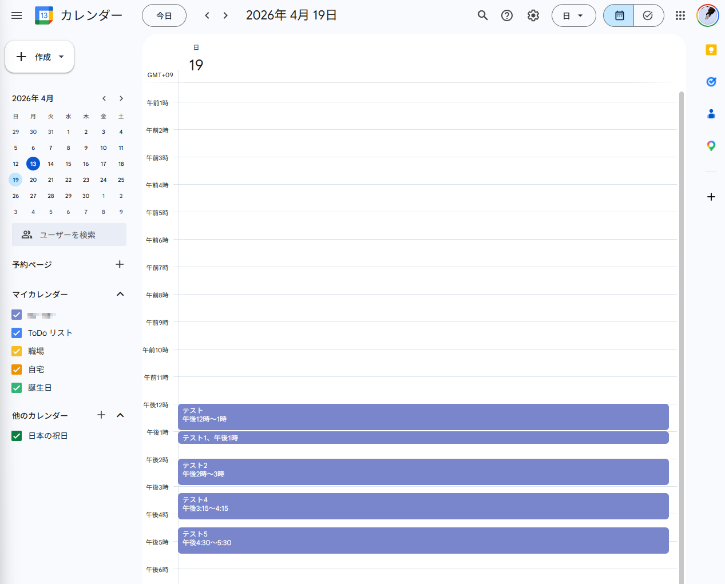725x584 pixels.
Task: Click the 今日 button
Action: pos(164,15)
